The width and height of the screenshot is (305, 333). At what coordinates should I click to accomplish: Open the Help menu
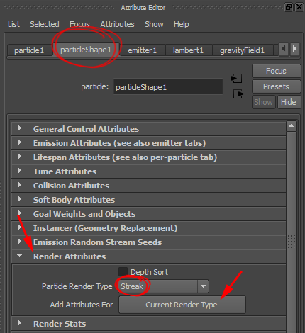[x=182, y=24]
